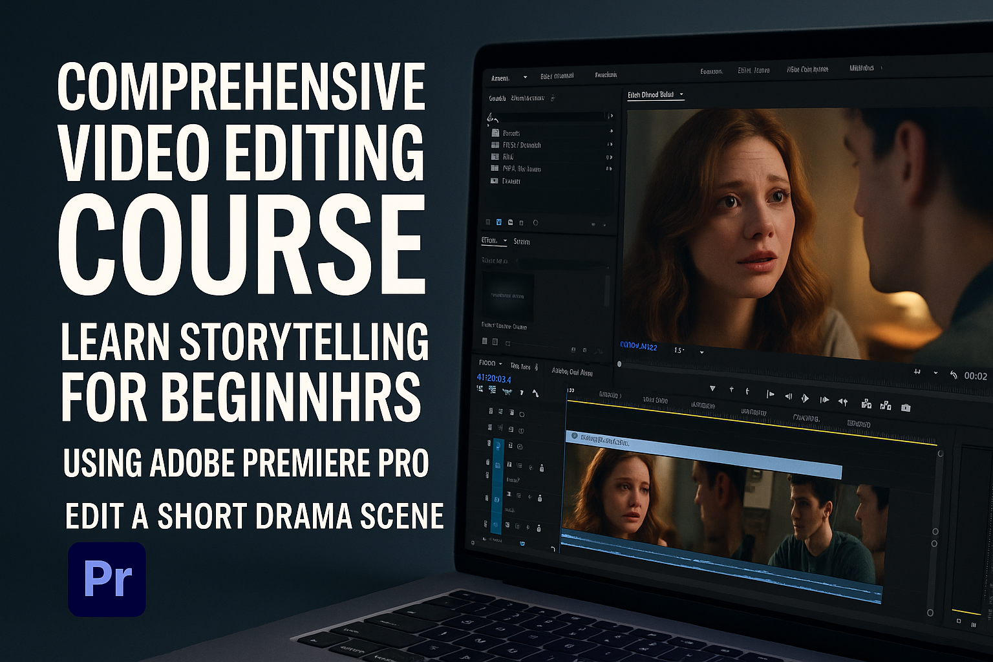Select the Teu Tons timeline tab

(x=520, y=366)
